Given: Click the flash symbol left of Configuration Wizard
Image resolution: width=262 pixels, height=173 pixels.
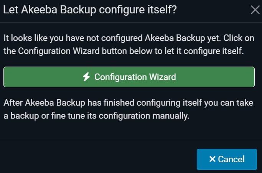Looking at the screenshot, I should (x=86, y=77).
